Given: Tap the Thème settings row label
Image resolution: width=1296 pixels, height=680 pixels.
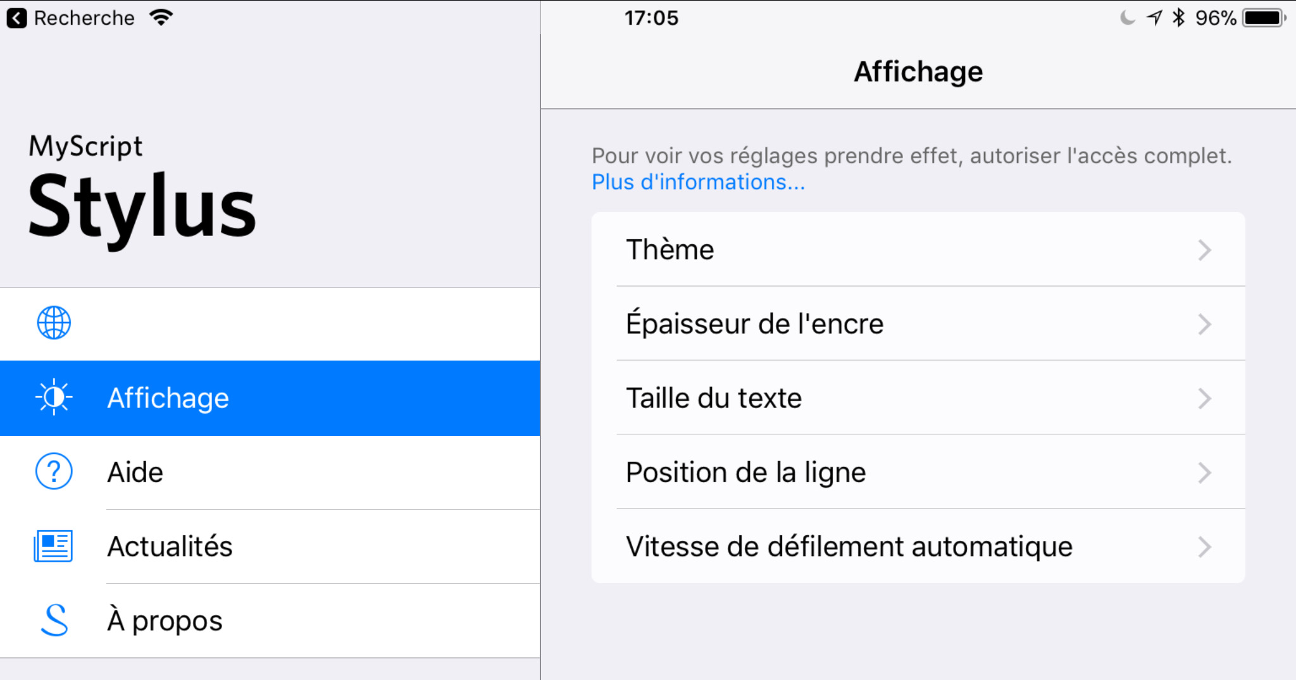Looking at the screenshot, I should (x=670, y=250).
